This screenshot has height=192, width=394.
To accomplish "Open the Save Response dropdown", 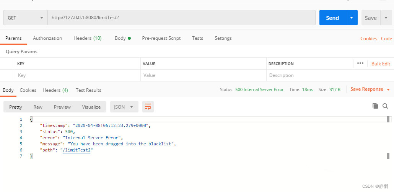I will coord(370,89).
